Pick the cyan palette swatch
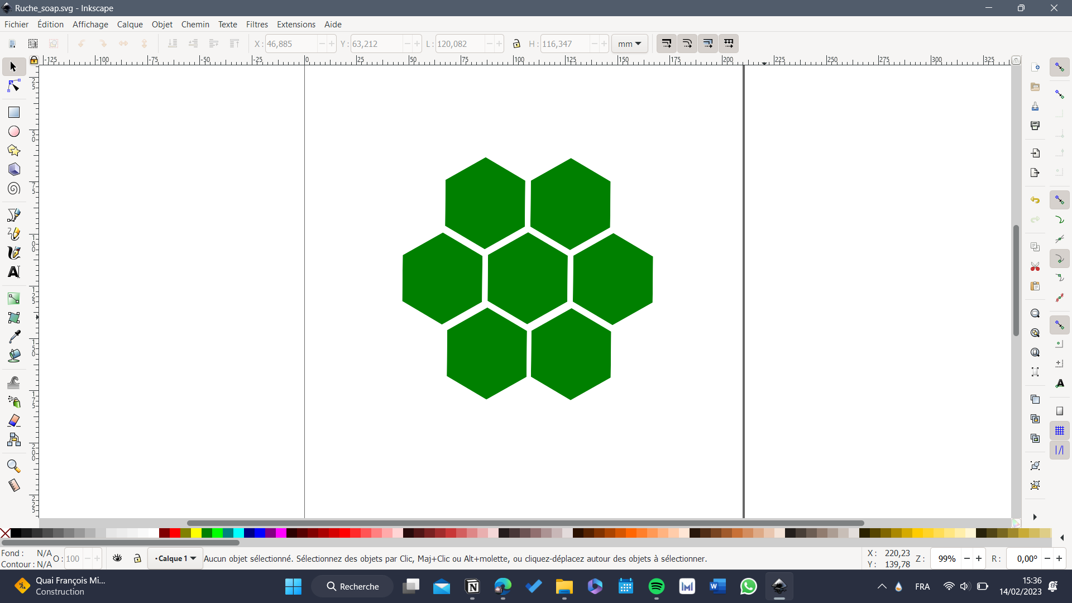The image size is (1072, 603). 238,533
